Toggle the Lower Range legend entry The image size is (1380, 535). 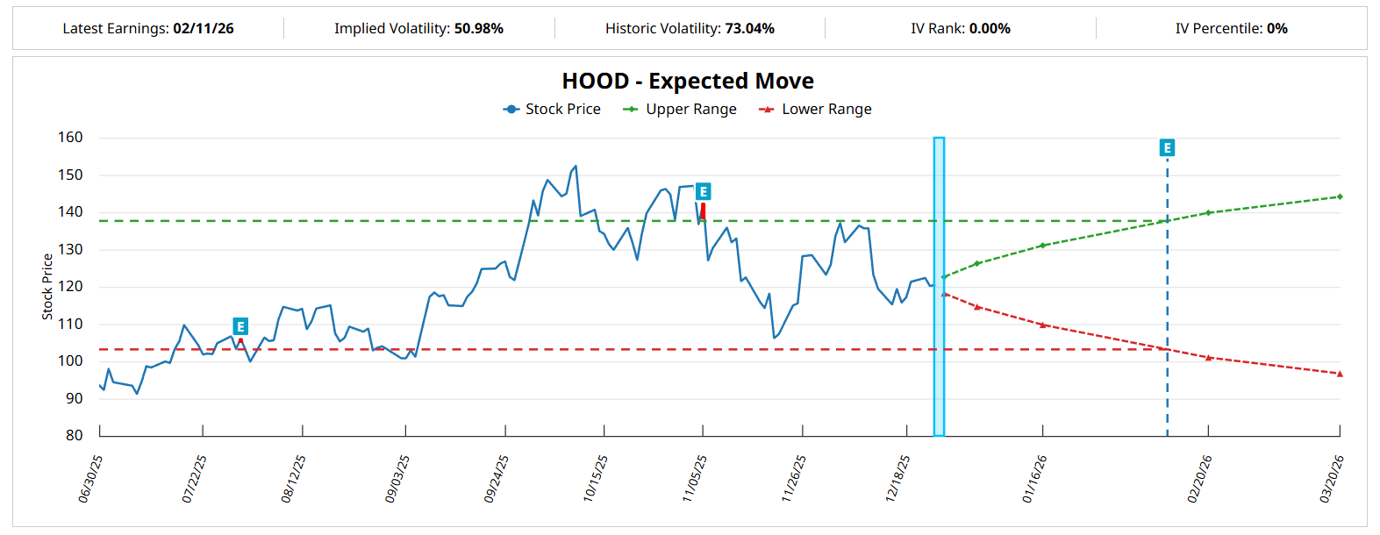(815, 109)
